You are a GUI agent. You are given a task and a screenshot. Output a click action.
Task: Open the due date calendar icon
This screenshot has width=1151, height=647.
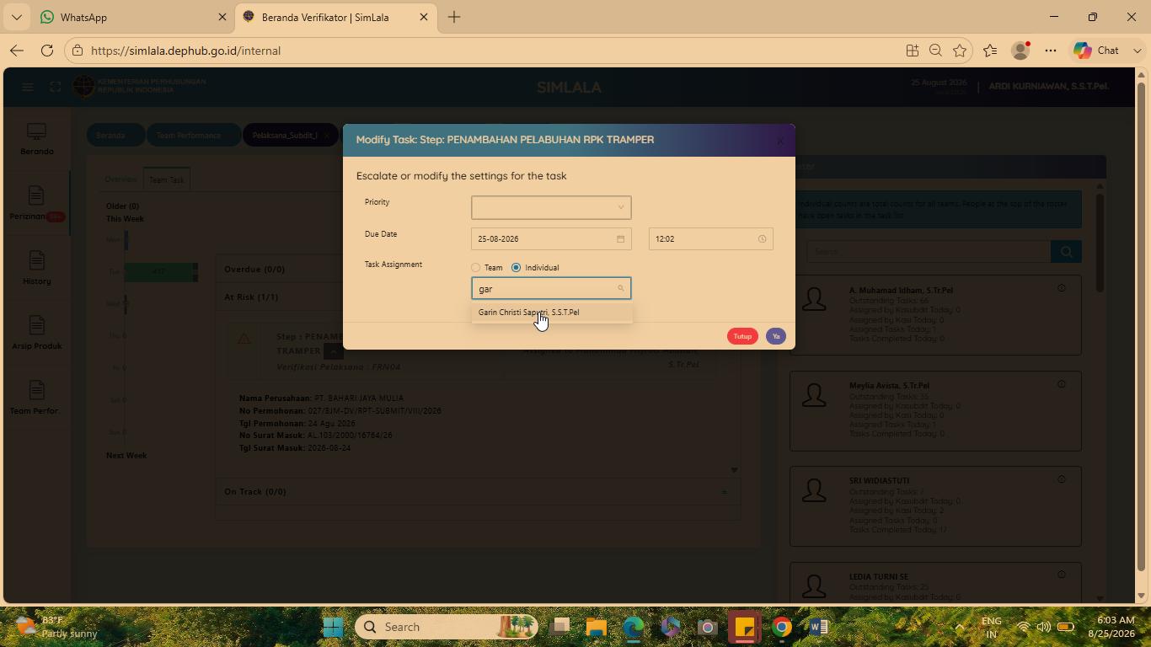[620, 239]
